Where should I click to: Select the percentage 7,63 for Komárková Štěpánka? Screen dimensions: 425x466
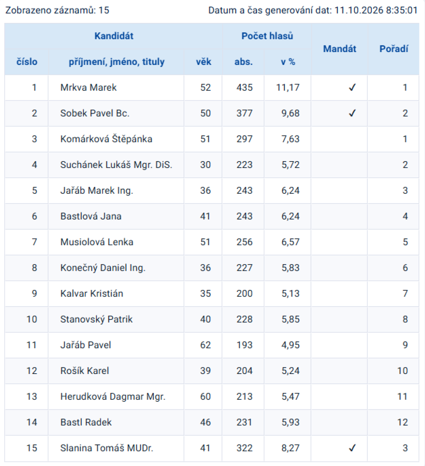pos(290,139)
